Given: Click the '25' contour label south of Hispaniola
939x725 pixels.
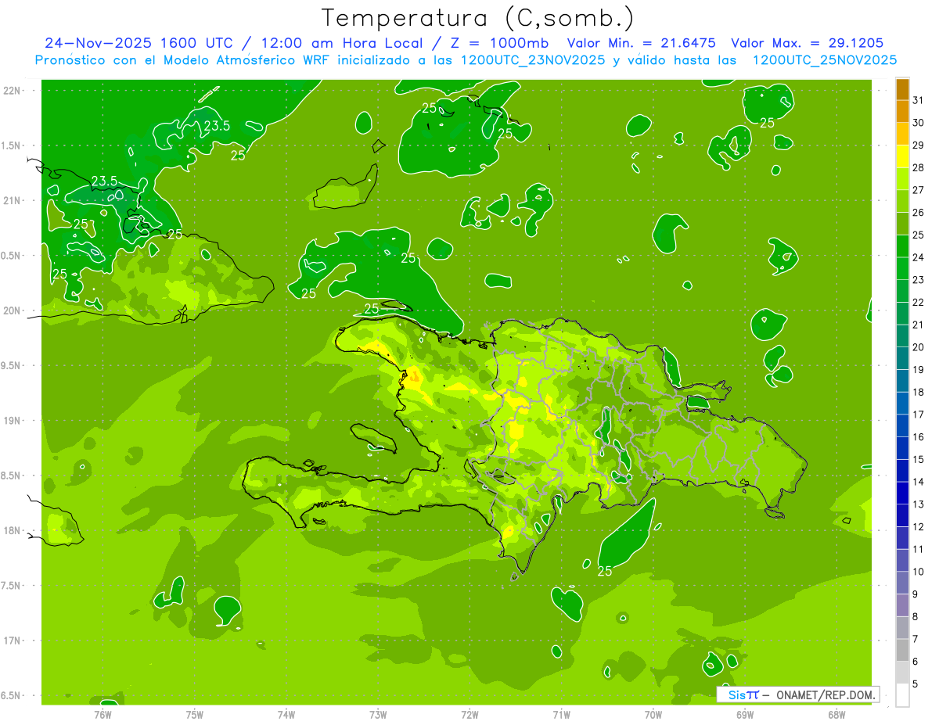Looking at the screenshot, I should coord(605,572).
